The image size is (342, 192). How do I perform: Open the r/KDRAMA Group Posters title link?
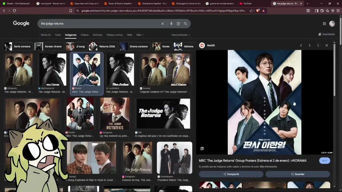253,161
